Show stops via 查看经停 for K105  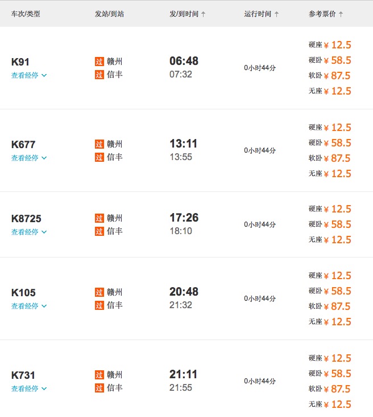28,306
